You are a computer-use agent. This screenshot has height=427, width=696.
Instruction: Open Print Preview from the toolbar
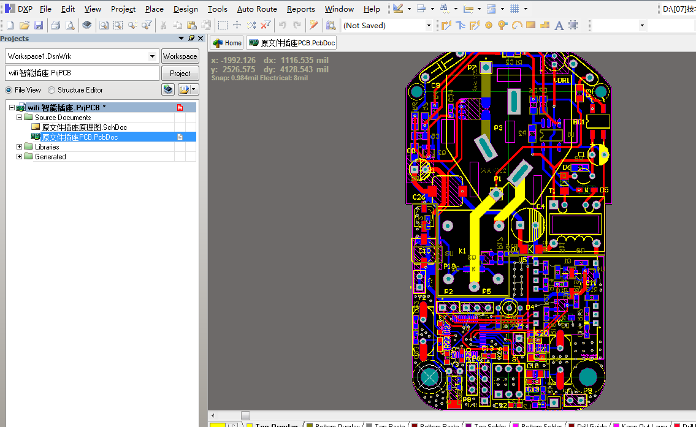pyautogui.click(x=70, y=26)
